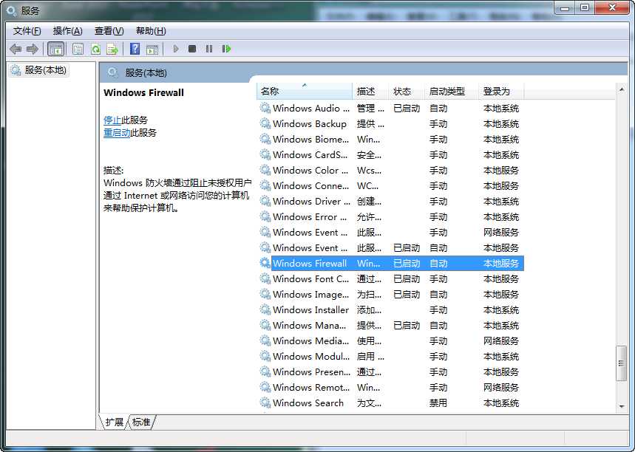This screenshot has width=635, height=452.
Task: Click the Stop service square icon
Action: click(192, 49)
